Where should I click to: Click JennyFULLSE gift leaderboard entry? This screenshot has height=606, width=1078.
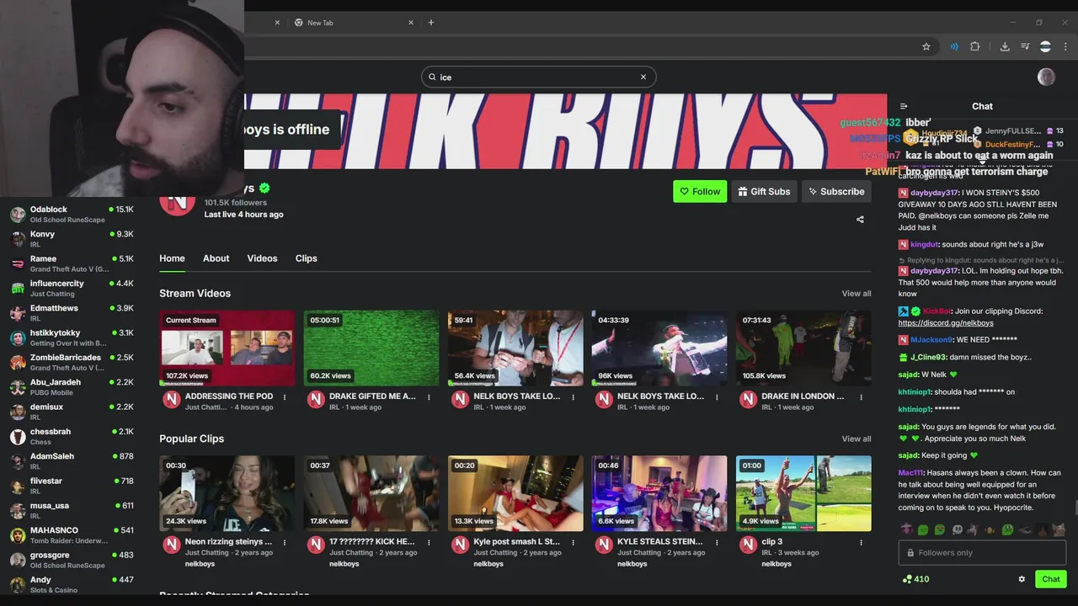tap(1018, 131)
